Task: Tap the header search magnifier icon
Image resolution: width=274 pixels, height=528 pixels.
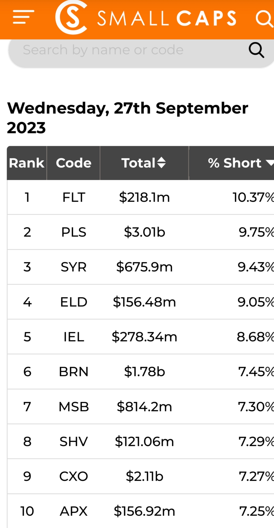Action: pos(264,19)
